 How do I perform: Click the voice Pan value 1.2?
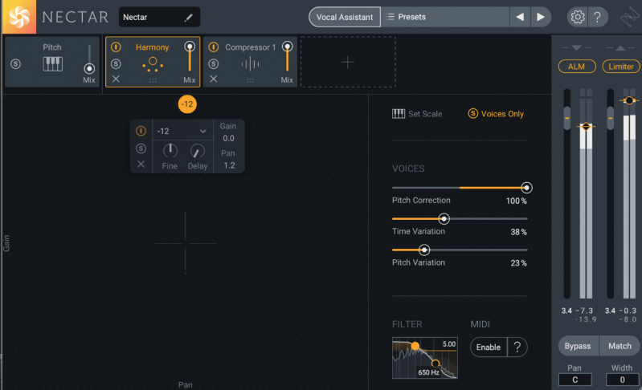pos(229,165)
